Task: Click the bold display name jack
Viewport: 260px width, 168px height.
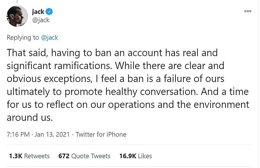Action: pos(38,12)
